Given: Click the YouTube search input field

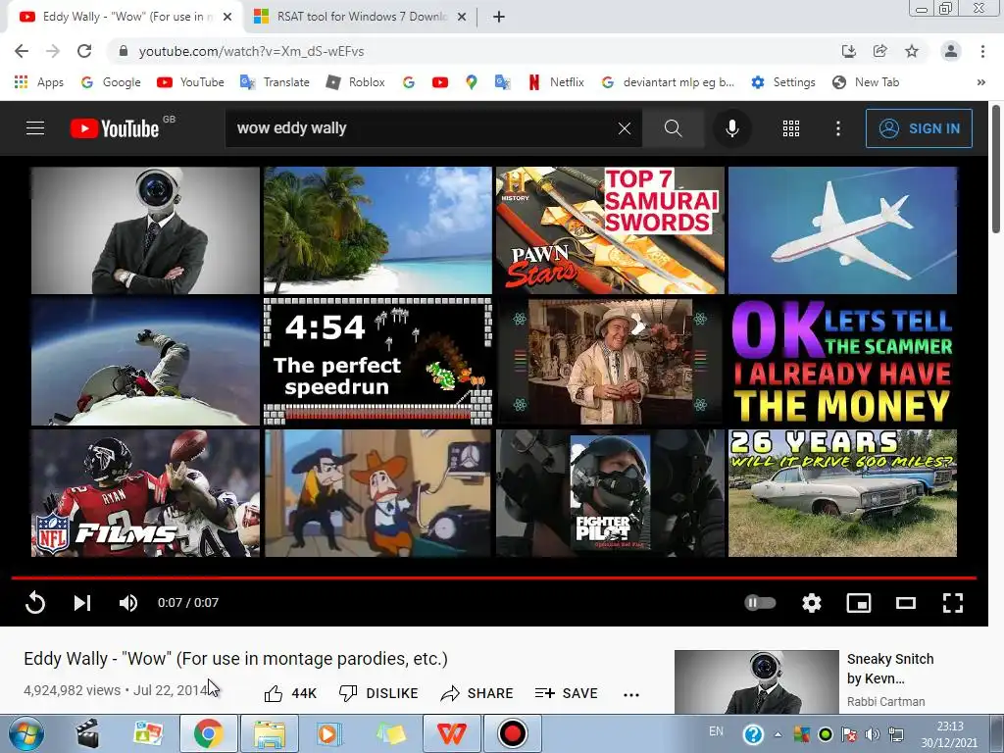Looking at the screenshot, I should click(x=420, y=128).
